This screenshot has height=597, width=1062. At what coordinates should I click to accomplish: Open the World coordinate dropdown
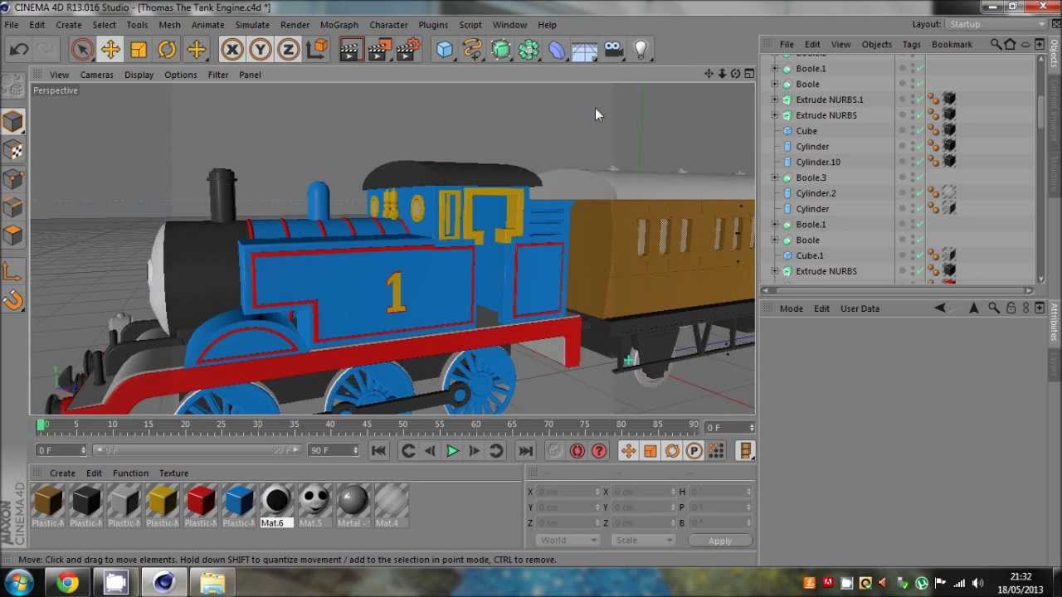[x=569, y=541]
